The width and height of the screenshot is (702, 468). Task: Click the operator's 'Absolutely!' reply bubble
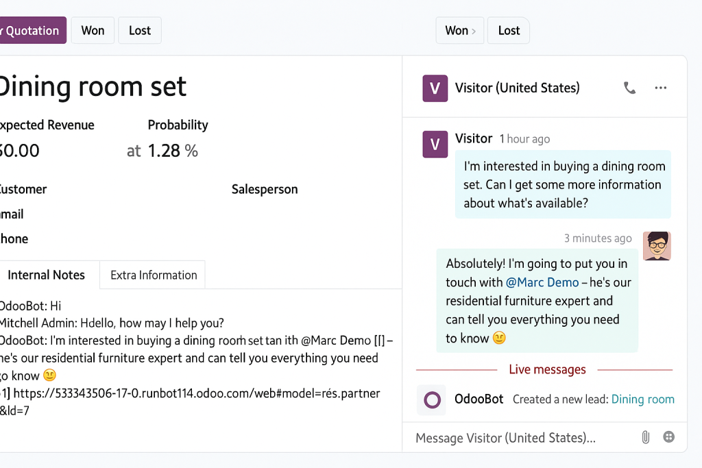coord(537,301)
